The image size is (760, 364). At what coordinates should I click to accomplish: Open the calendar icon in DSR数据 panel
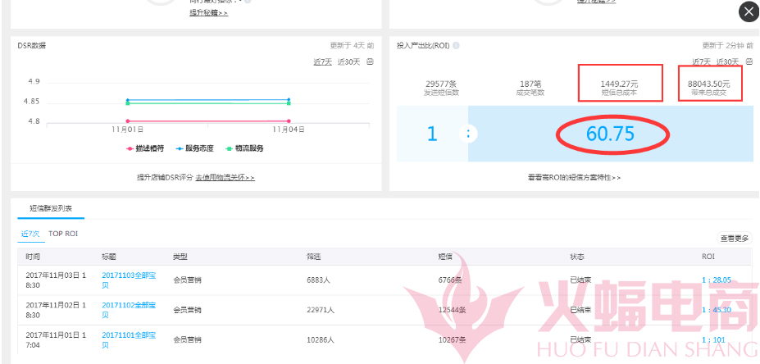pos(370,62)
